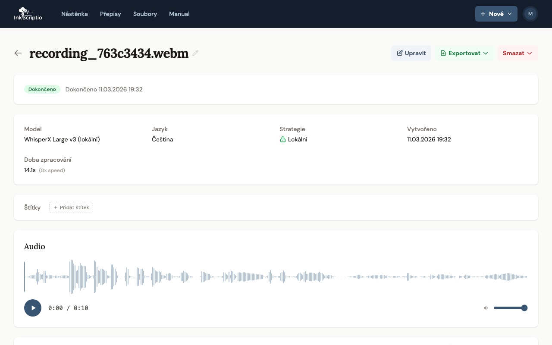Open the Manual page
The image size is (552, 345).
[x=179, y=14]
